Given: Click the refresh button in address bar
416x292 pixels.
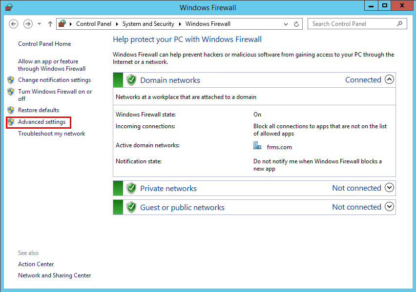Looking at the screenshot, I should tap(296, 24).
